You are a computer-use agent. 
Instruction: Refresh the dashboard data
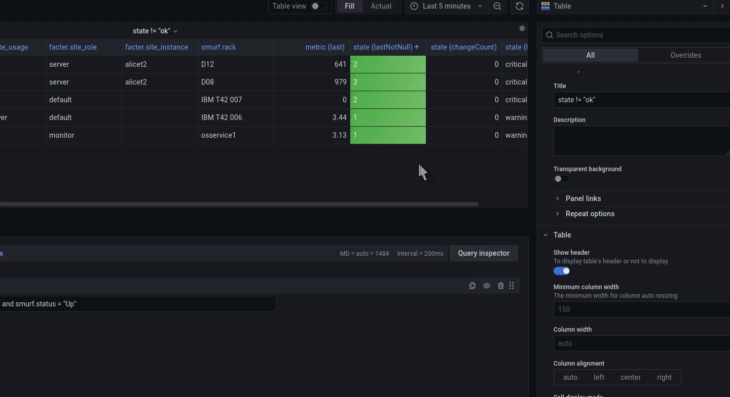519,7
